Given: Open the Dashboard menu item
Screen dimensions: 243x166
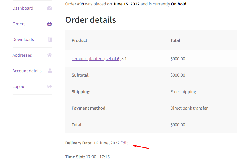Looking at the screenshot, I should click(23, 8).
